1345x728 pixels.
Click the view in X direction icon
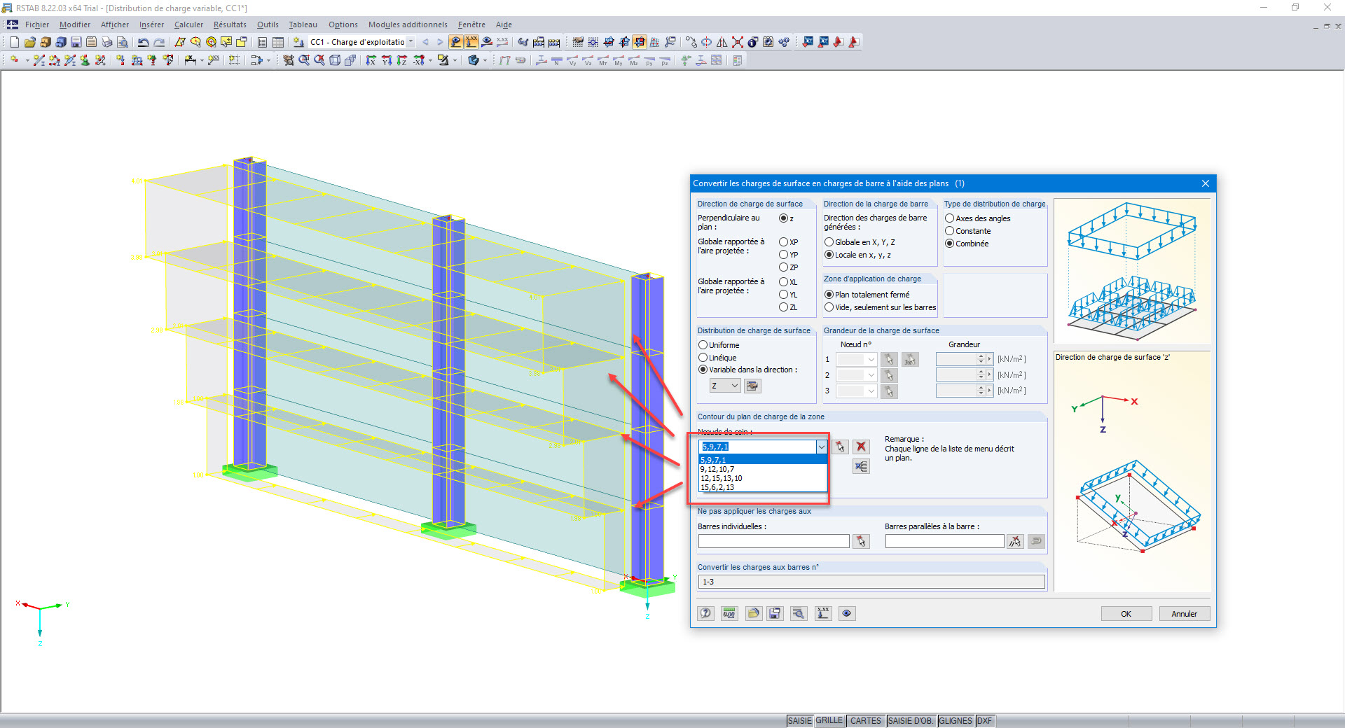click(x=371, y=60)
